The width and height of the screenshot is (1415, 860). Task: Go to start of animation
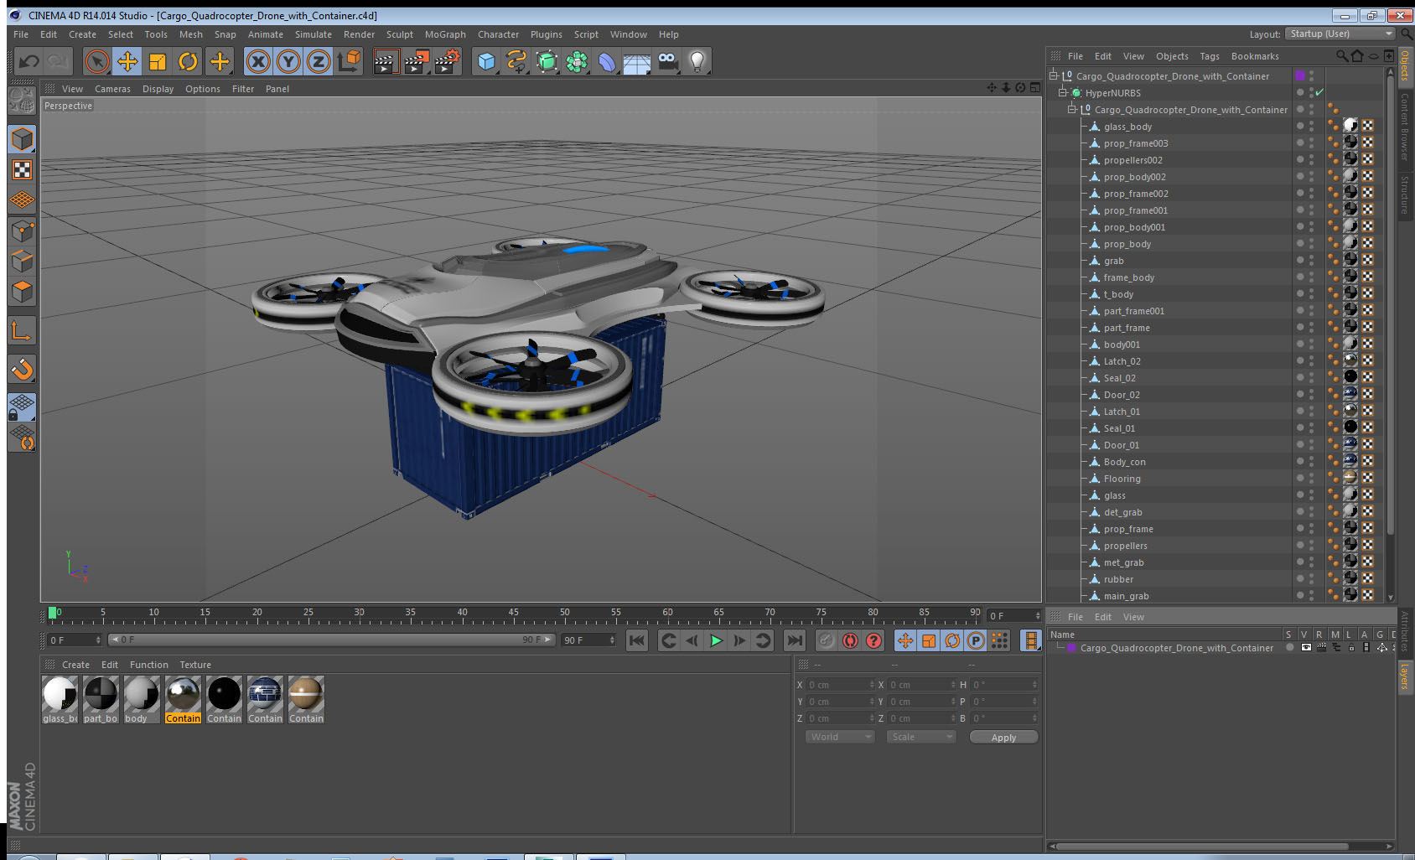[x=637, y=640]
